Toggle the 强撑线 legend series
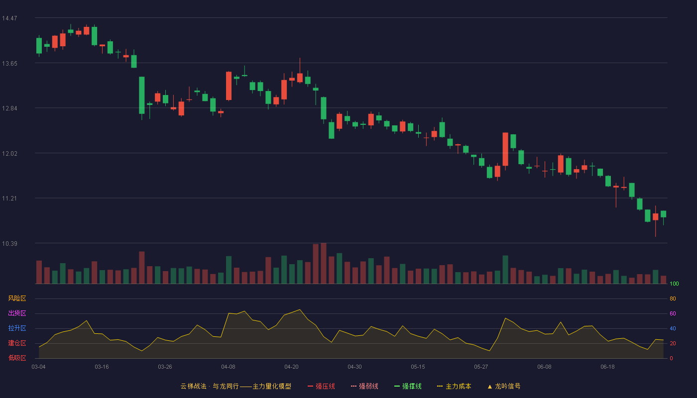Image resolution: width=697 pixels, height=398 pixels. pos(408,386)
